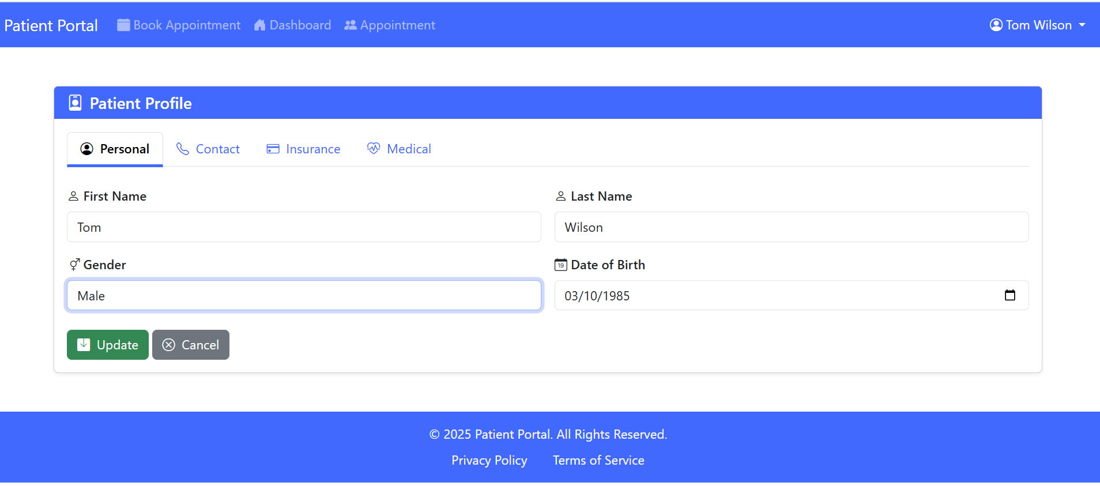Click the Patient Profile header badge icon
Image resolution: width=1100 pixels, height=486 pixels.
(x=75, y=102)
